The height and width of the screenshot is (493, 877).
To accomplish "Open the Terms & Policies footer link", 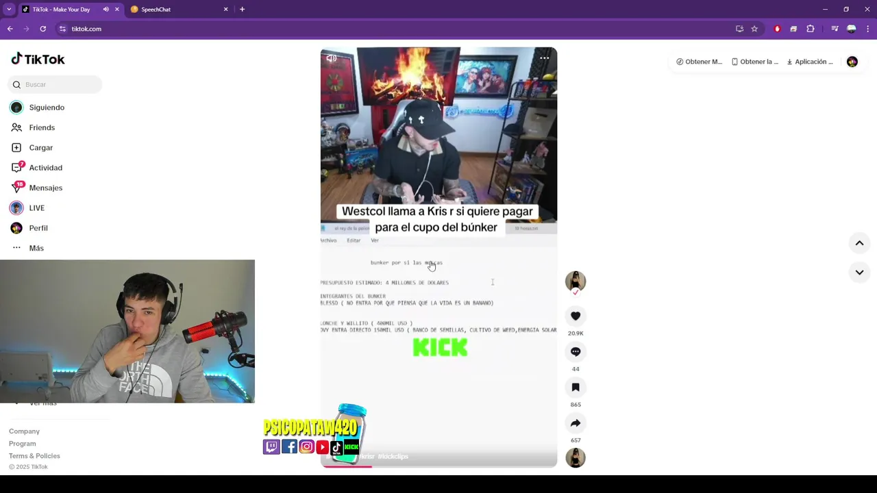I will point(34,456).
